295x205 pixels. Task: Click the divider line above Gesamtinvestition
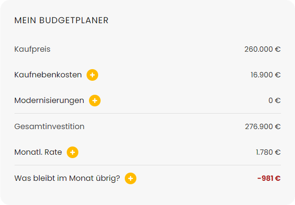coord(147,114)
